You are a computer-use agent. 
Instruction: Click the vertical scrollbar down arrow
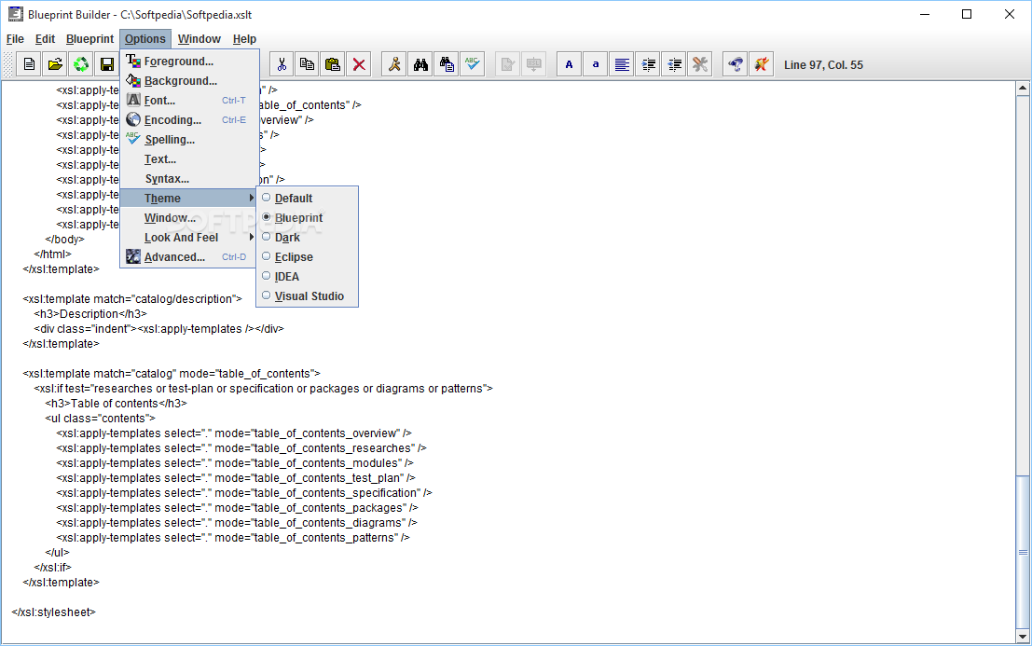(x=1023, y=636)
